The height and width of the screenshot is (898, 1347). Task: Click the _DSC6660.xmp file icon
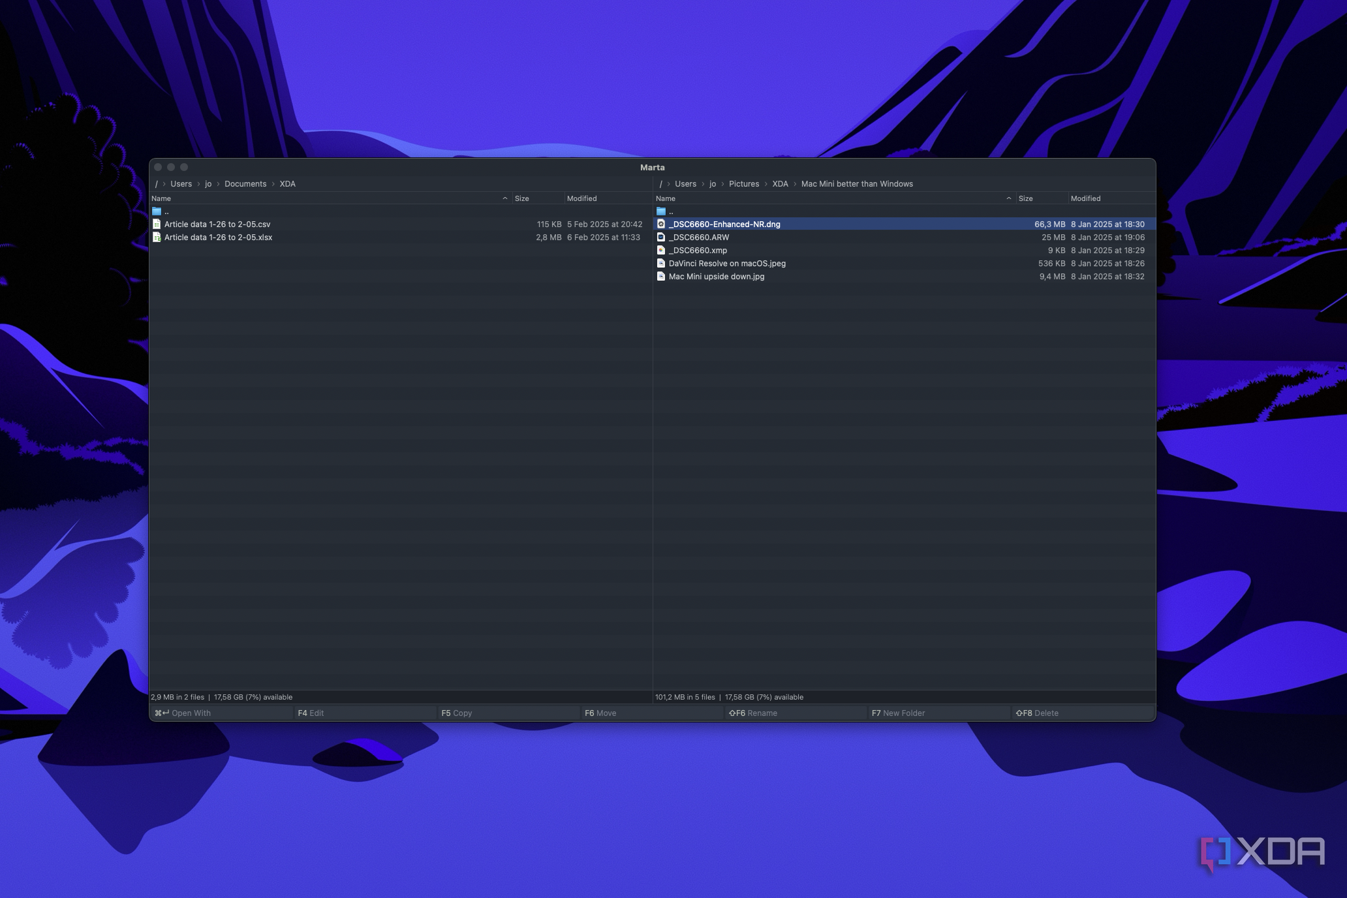661,251
